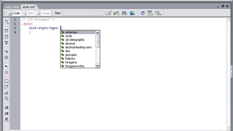
Task: Restore down the document window
Action: [223, 6]
